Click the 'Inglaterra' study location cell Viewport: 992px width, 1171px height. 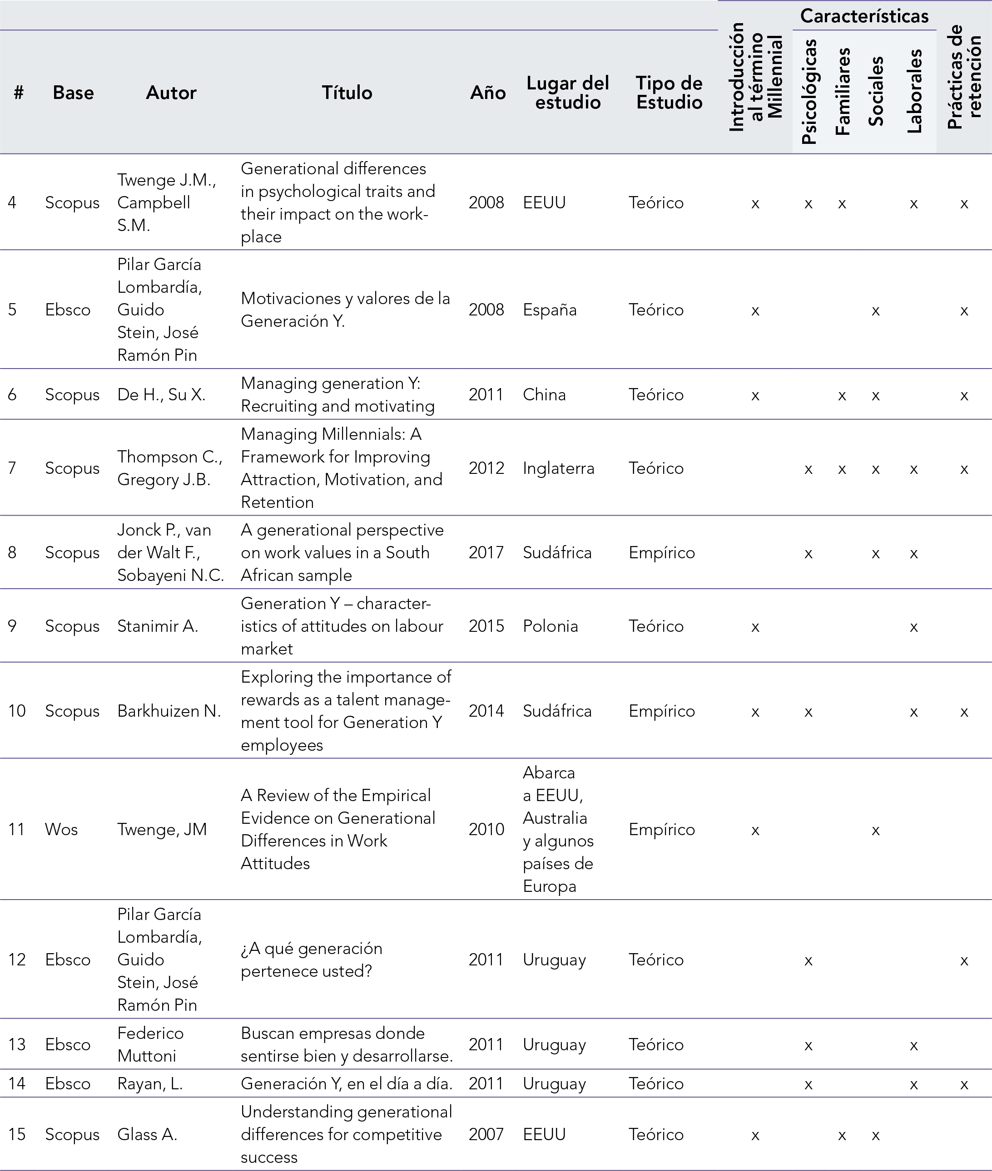[x=558, y=468]
